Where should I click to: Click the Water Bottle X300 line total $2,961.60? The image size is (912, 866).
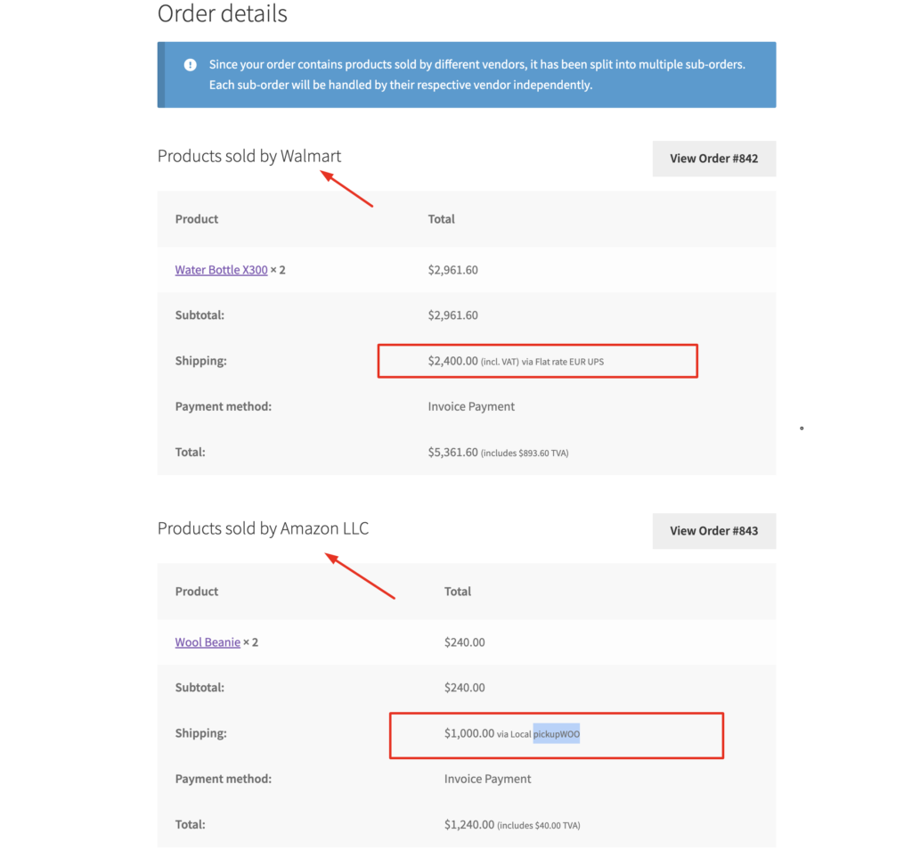[452, 270]
